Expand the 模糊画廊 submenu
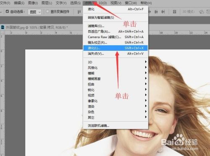The image size is (210, 156). 115,79
